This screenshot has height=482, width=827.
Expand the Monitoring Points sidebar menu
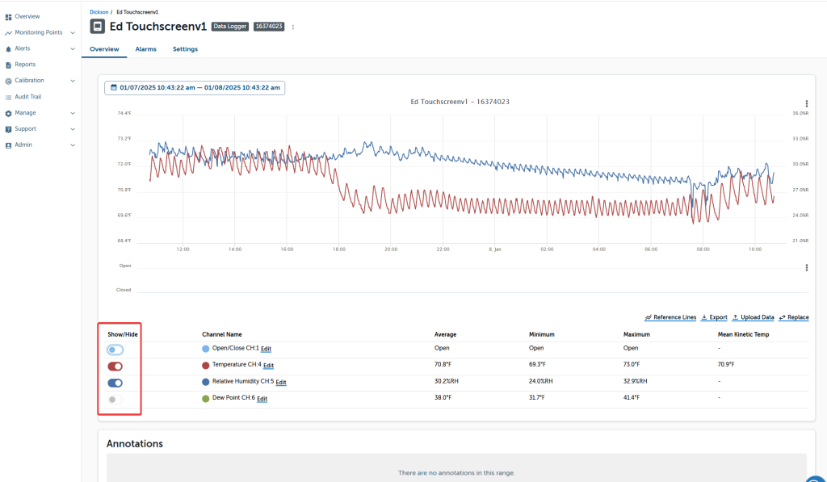tap(73, 32)
